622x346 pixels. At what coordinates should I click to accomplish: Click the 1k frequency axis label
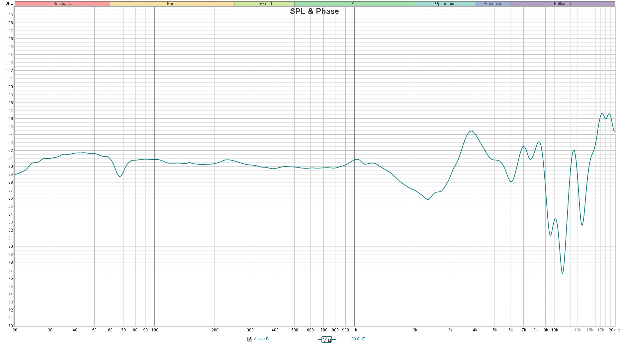coord(355,330)
